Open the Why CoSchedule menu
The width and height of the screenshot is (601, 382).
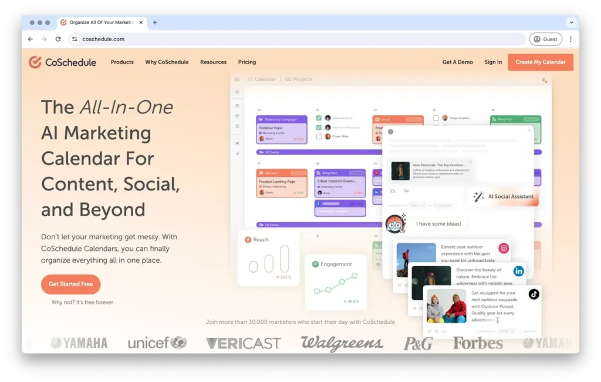click(x=167, y=62)
